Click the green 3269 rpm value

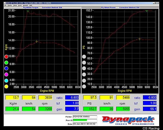(45, 109)
